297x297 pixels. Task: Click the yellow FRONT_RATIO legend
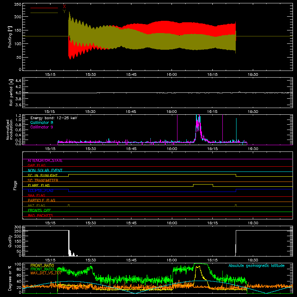pos(42,265)
